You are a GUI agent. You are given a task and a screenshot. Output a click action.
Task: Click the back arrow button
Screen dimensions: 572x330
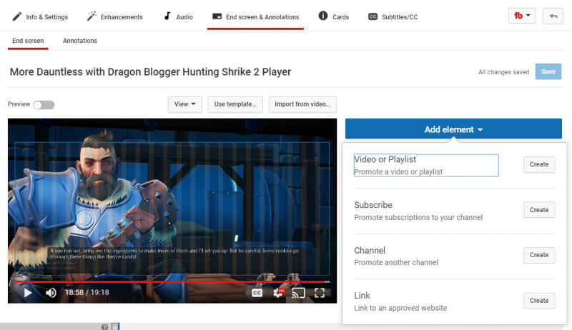[553, 16]
